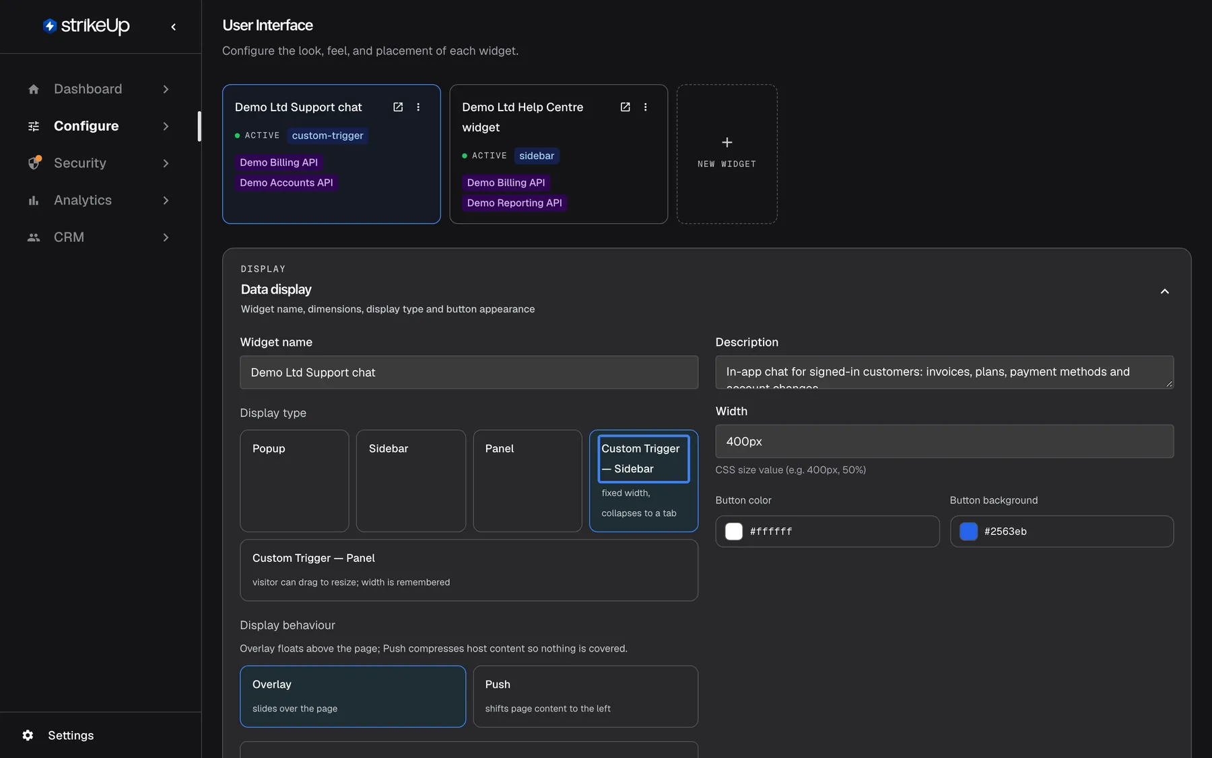Screen dimensions: 1212x758
Task: Open the white button color swatch
Action: 734,532
